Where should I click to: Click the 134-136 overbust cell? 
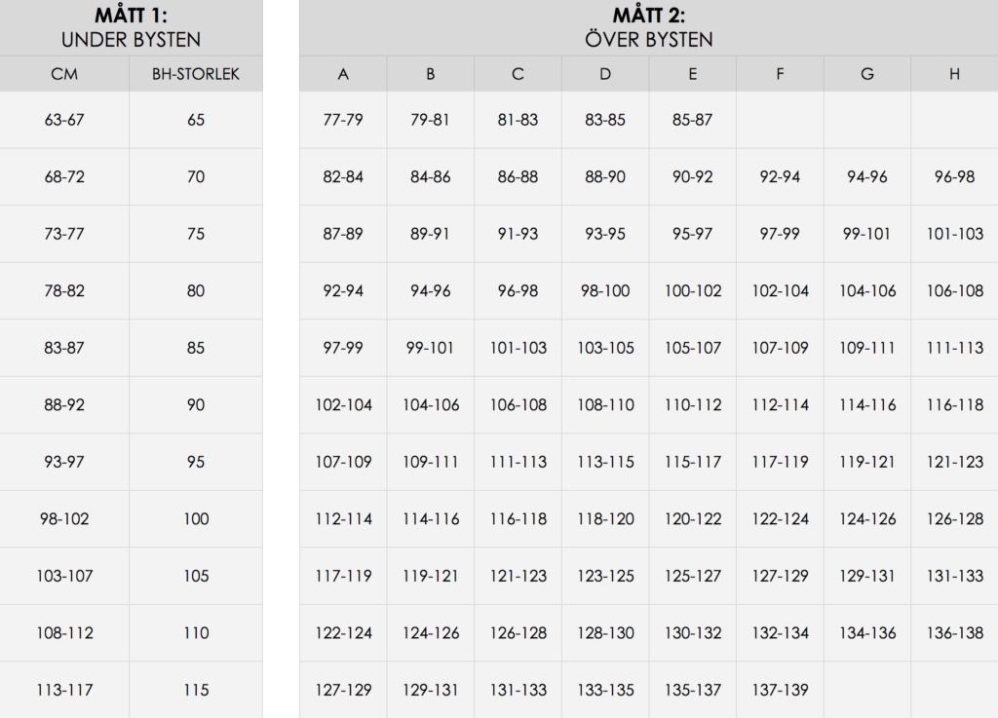(867, 633)
